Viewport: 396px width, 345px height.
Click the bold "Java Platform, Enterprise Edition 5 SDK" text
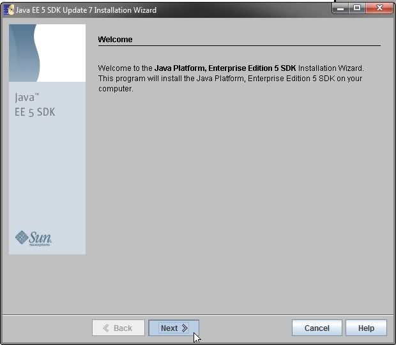(225, 68)
